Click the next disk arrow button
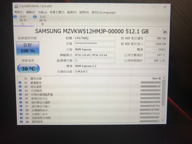 pos(165,32)
